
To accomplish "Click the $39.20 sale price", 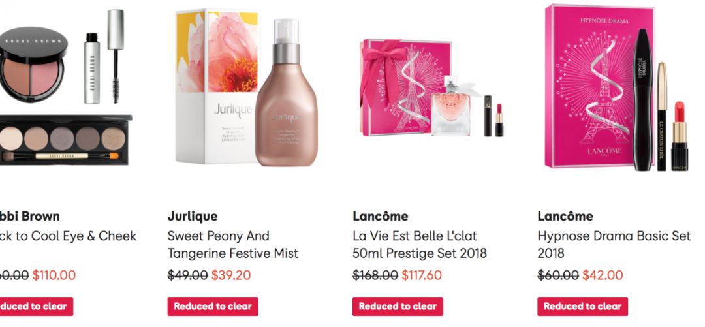I will point(231,275).
